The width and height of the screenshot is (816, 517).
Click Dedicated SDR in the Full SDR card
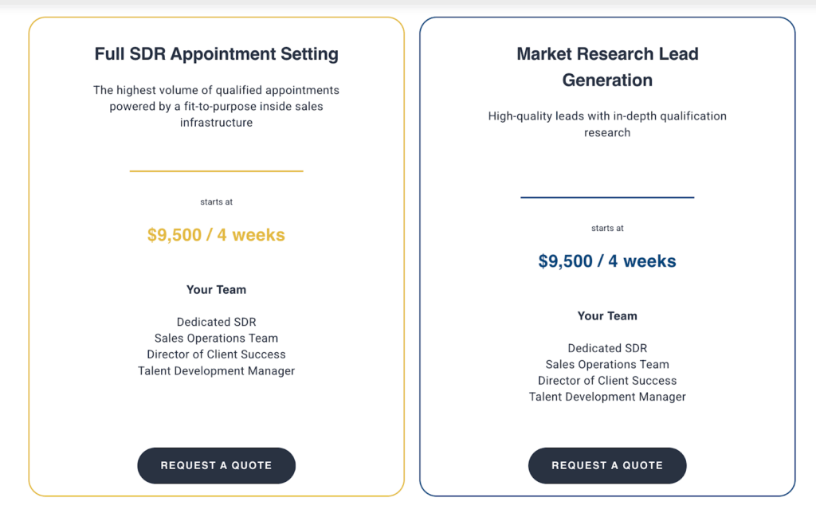pyautogui.click(x=216, y=322)
